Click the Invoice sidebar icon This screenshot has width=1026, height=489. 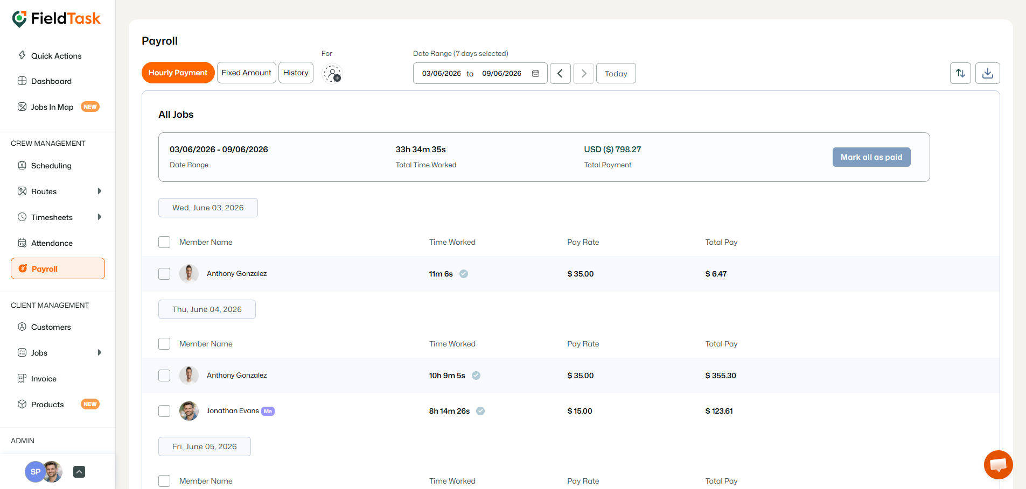22,378
